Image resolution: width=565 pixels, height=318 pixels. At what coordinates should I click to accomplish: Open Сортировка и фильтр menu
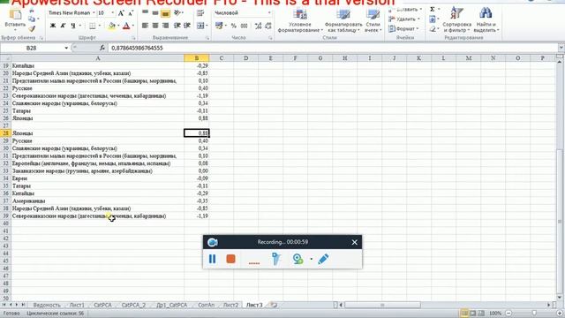pos(456,20)
